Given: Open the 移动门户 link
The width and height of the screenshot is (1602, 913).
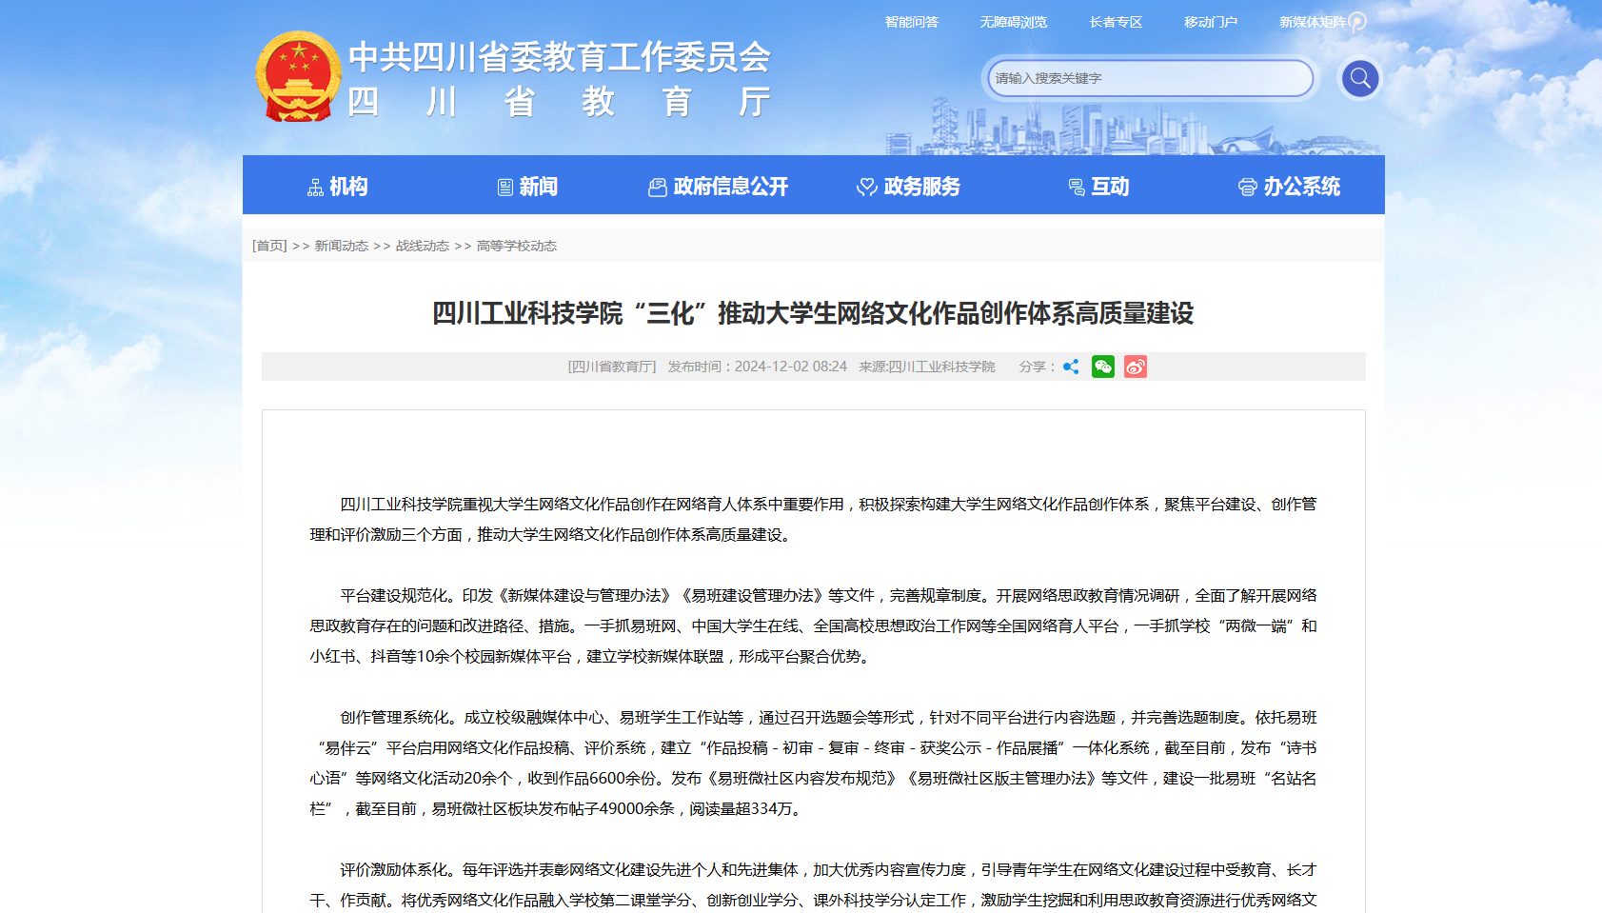Looking at the screenshot, I should tap(1210, 22).
